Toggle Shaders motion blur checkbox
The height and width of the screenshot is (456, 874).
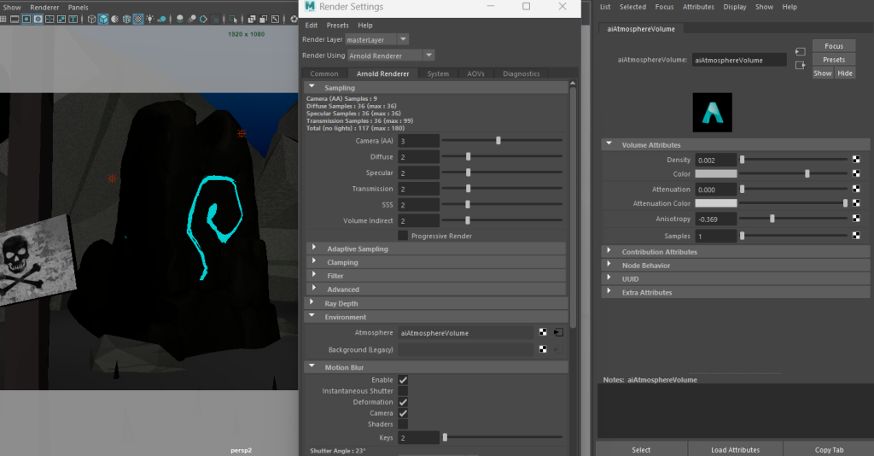(x=403, y=424)
